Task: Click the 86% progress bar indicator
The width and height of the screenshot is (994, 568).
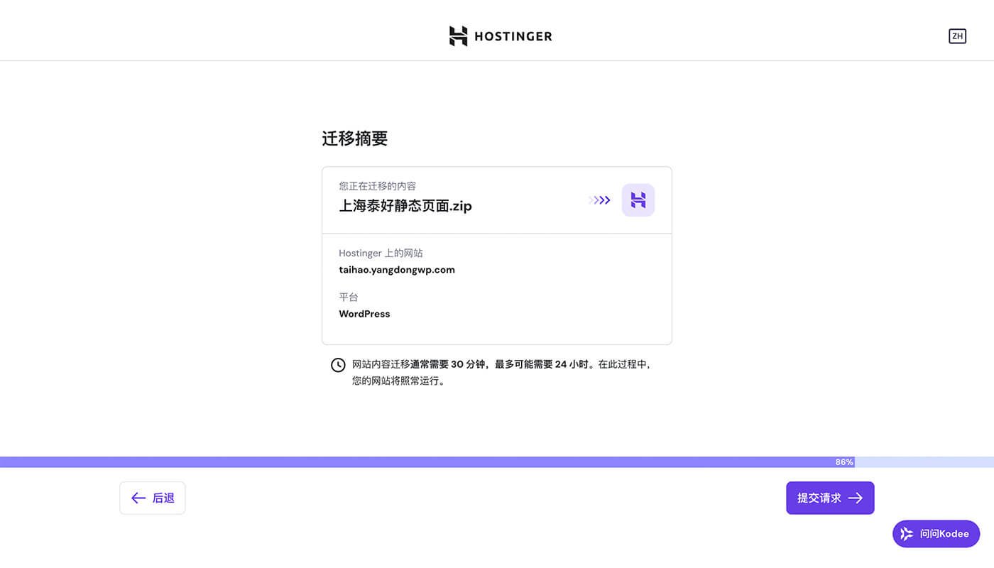Action: 843,461
